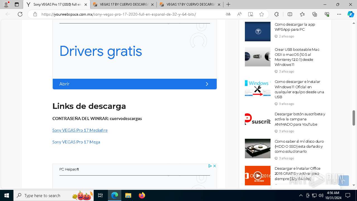The image size is (357, 201).
Task: Toggle split screen view icon
Action: point(290,14)
